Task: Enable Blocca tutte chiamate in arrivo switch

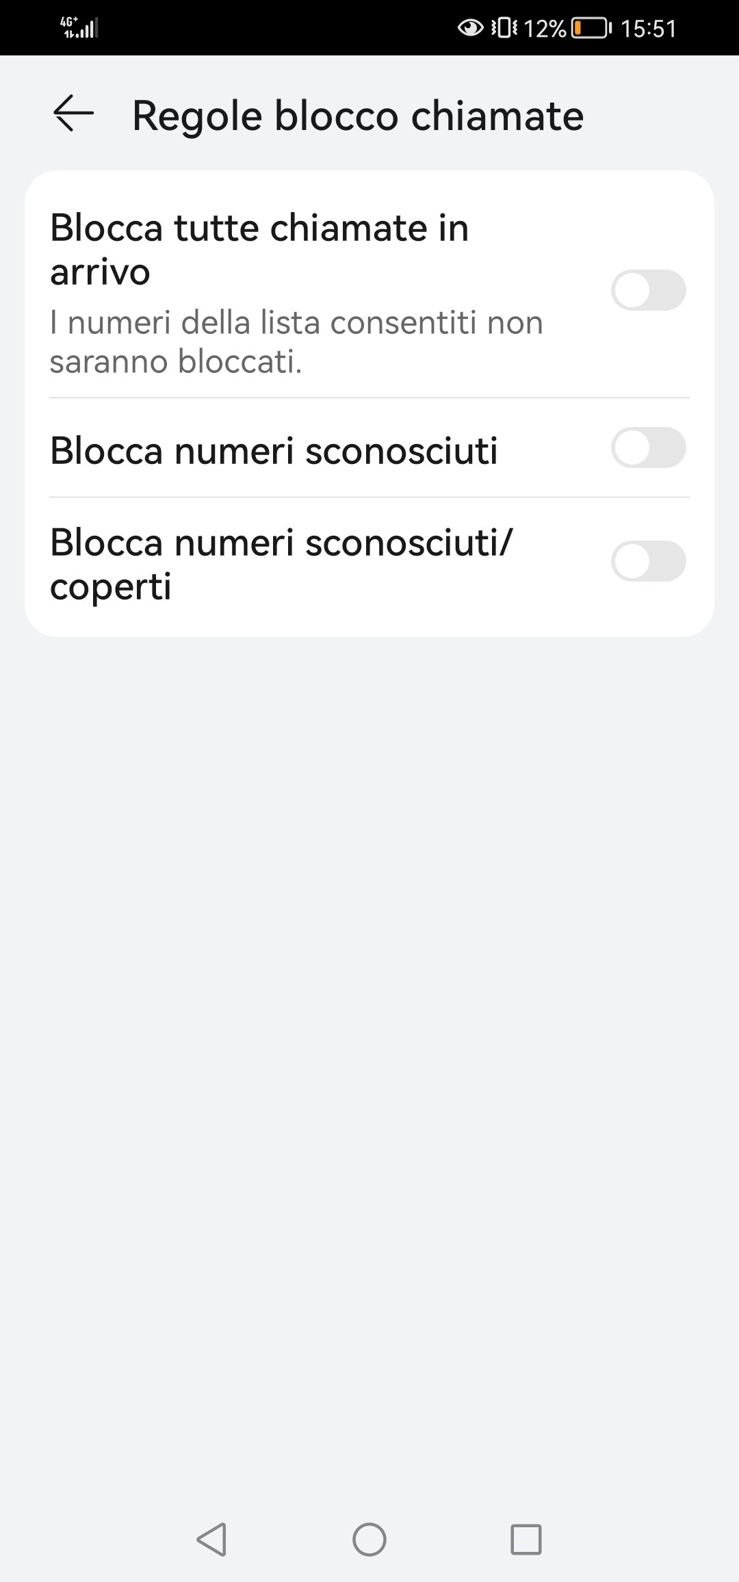Action: pyautogui.click(x=648, y=290)
